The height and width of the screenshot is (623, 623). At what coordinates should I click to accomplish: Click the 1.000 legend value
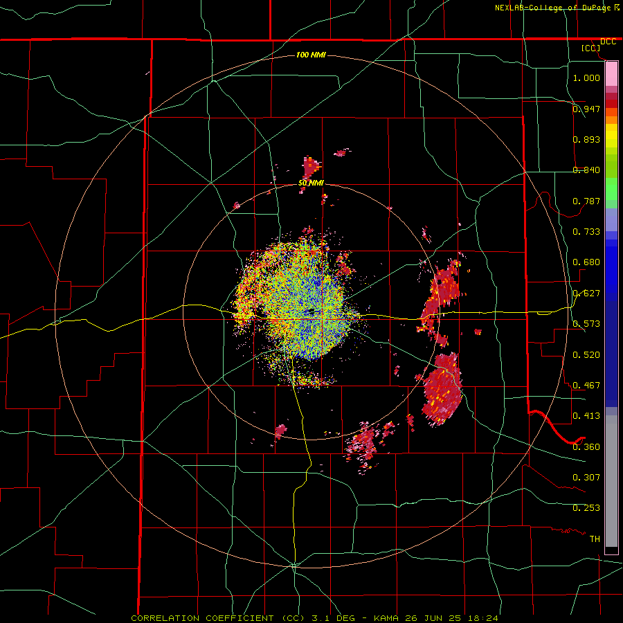coord(586,78)
